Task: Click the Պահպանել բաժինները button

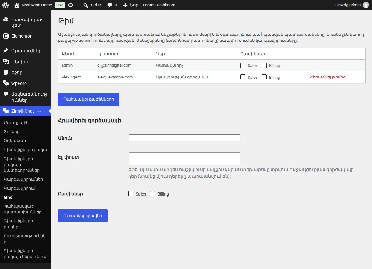Action: click(89, 99)
